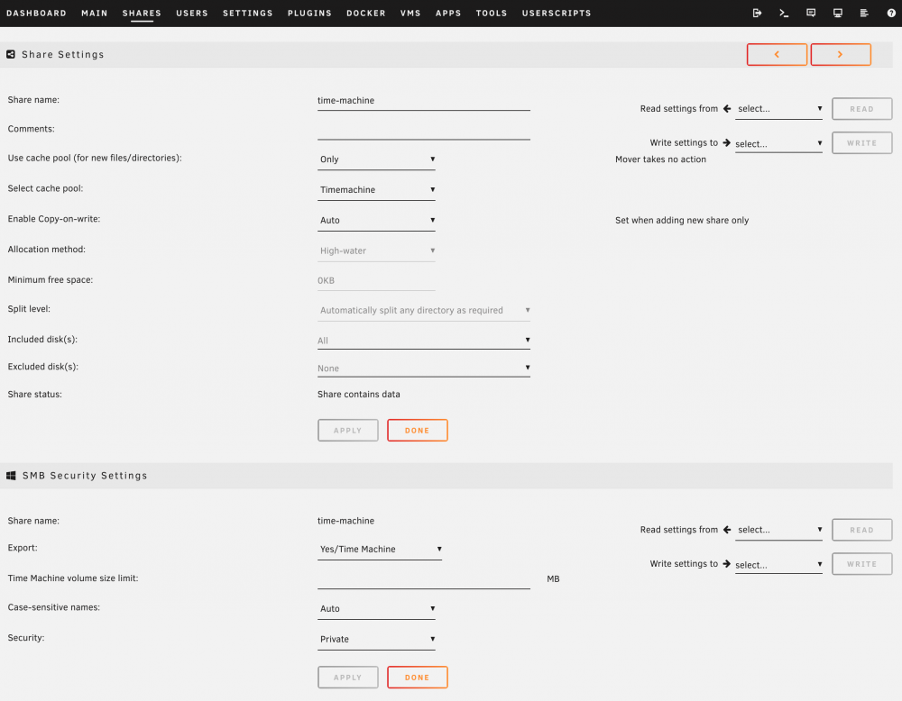This screenshot has width=902, height=701.
Task: Open the terminal icon in top bar
Action: (784, 13)
